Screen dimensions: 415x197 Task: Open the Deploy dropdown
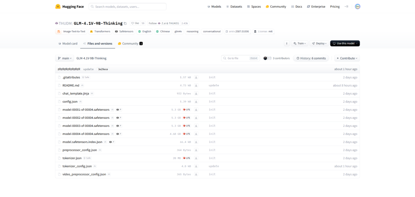coord(319,43)
